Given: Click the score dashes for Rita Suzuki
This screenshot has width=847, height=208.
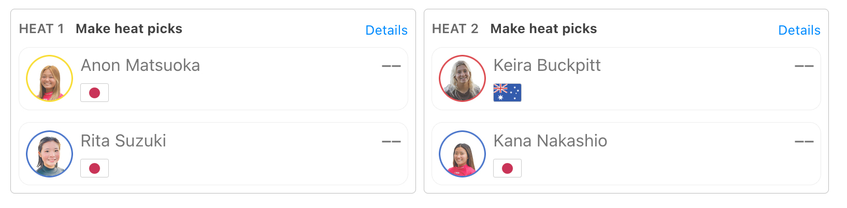Looking at the screenshot, I should (x=391, y=142).
